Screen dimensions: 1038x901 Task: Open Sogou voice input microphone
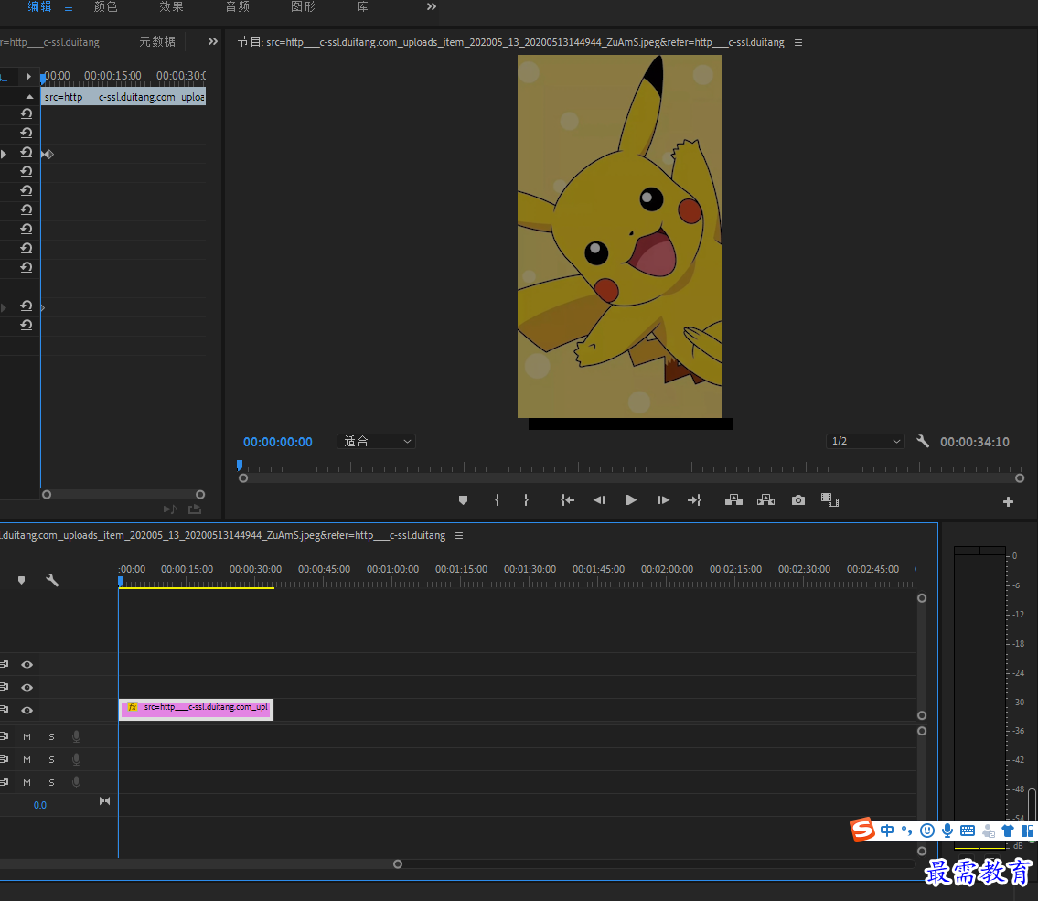pos(947,831)
